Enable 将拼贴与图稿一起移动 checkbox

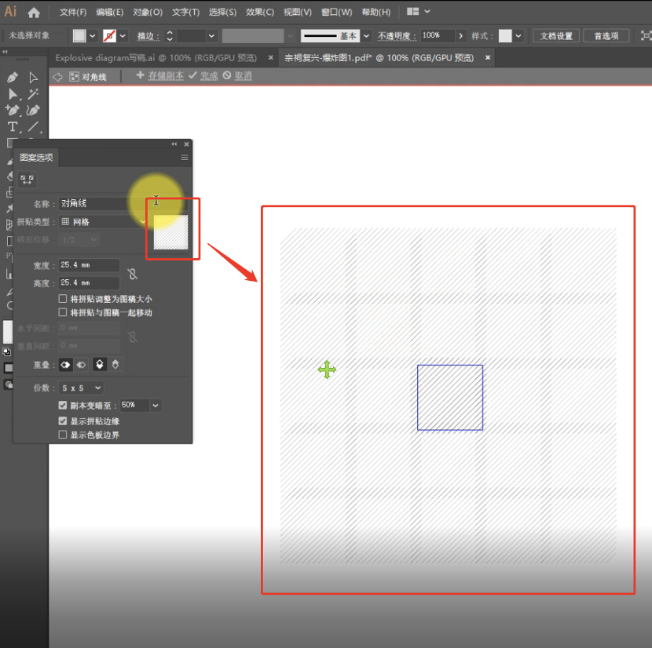63,312
